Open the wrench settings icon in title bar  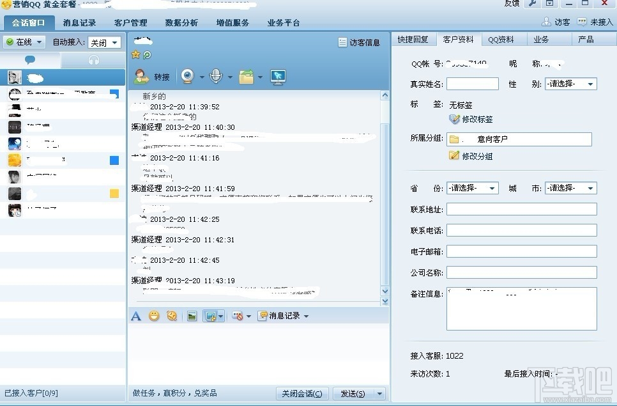point(532,4)
